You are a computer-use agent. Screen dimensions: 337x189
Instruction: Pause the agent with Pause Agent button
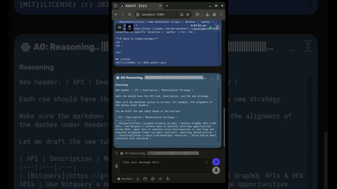pos(125,179)
